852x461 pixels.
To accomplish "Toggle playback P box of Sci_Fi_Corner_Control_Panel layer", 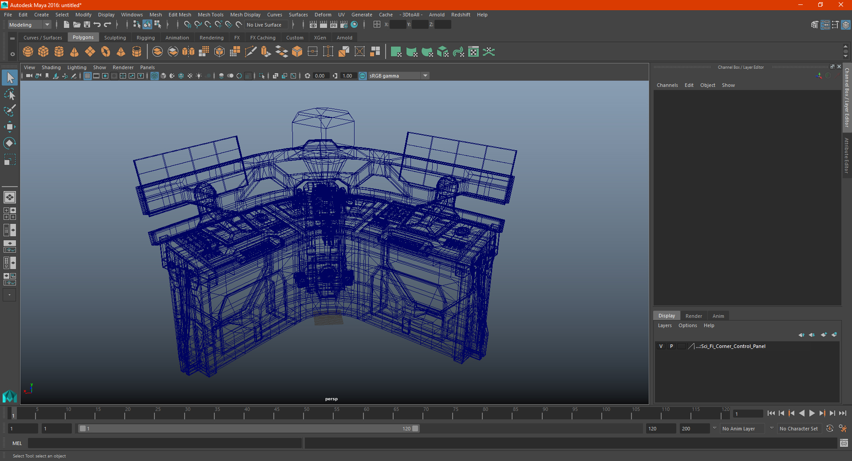I will (671, 346).
